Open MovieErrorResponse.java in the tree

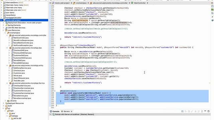tap(23, 40)
